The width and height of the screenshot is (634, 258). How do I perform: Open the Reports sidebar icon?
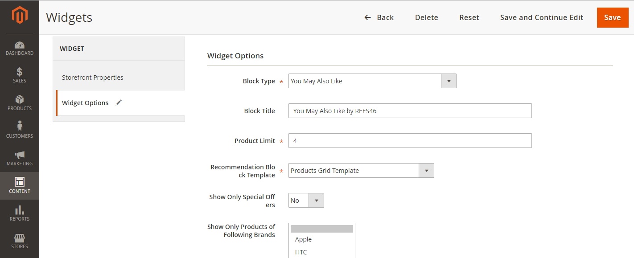[x=19, y=213]
